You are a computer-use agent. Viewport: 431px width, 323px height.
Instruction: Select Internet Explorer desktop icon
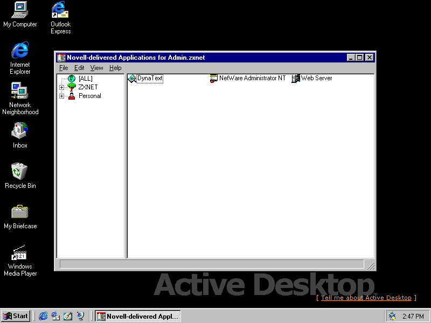[20, 58]
